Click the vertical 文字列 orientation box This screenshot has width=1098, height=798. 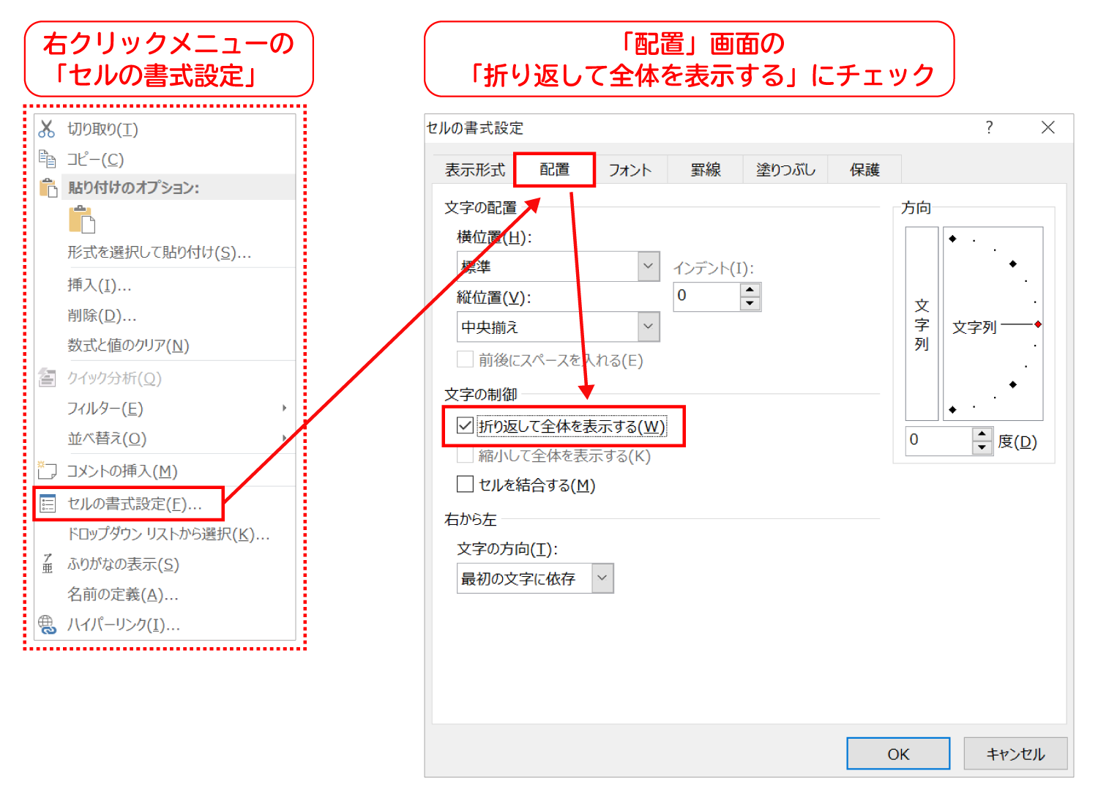(x=922, y=324)
